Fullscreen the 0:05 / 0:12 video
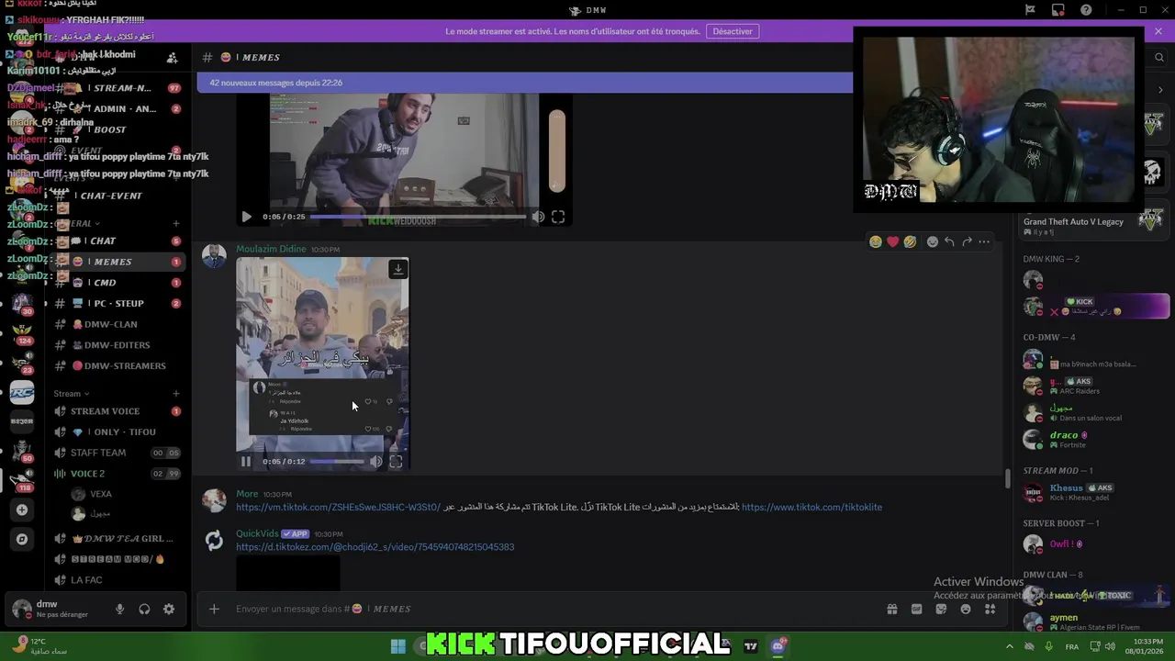 (396, 462)
